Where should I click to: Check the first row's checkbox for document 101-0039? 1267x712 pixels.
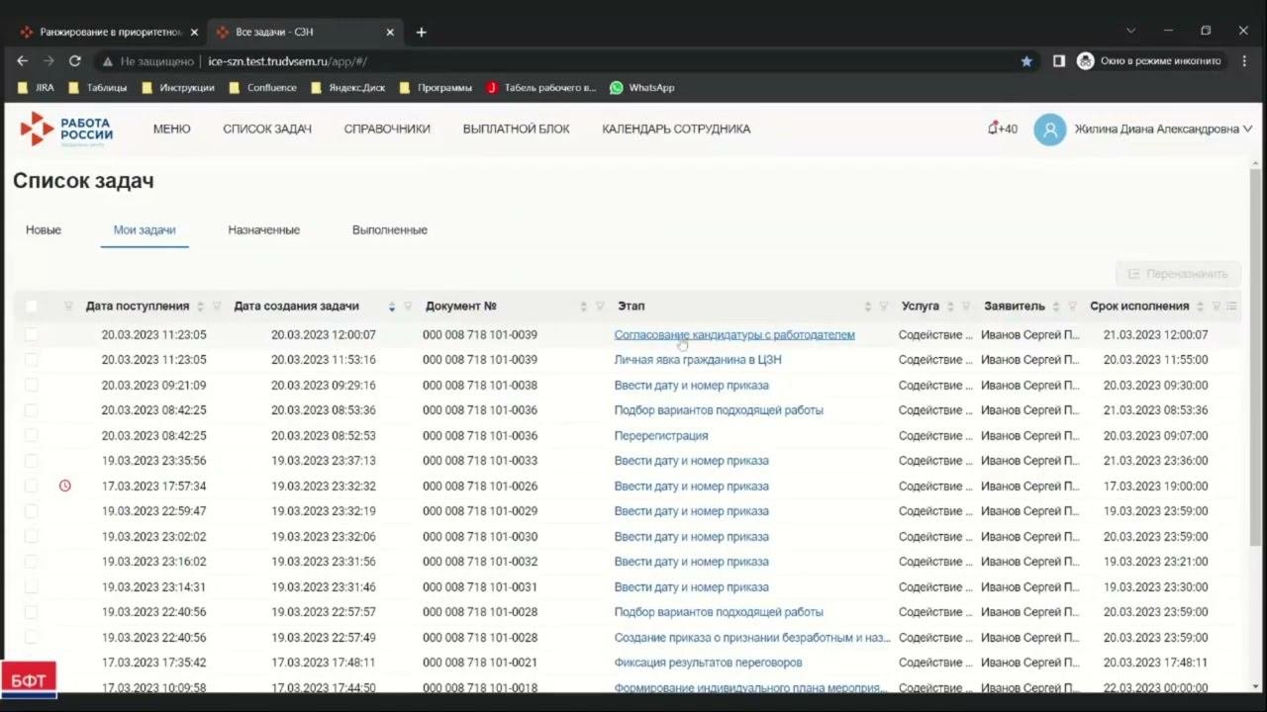click(32, 335)
